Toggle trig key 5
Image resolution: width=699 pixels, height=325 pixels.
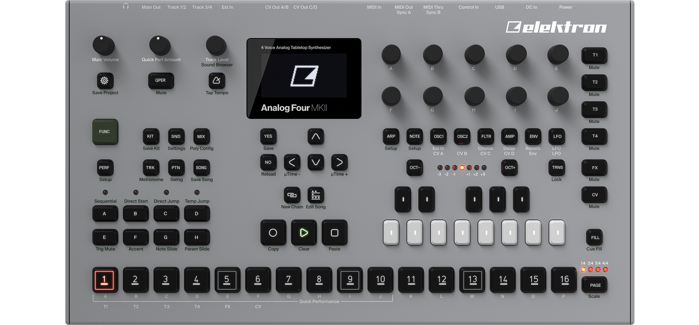point(227,280)
